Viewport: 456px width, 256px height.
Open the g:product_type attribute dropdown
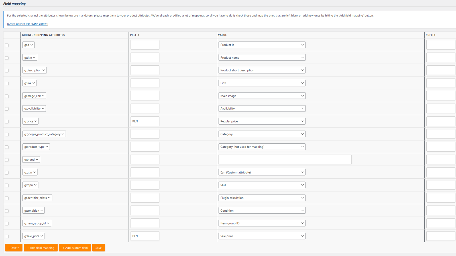[x=36, y=147]
